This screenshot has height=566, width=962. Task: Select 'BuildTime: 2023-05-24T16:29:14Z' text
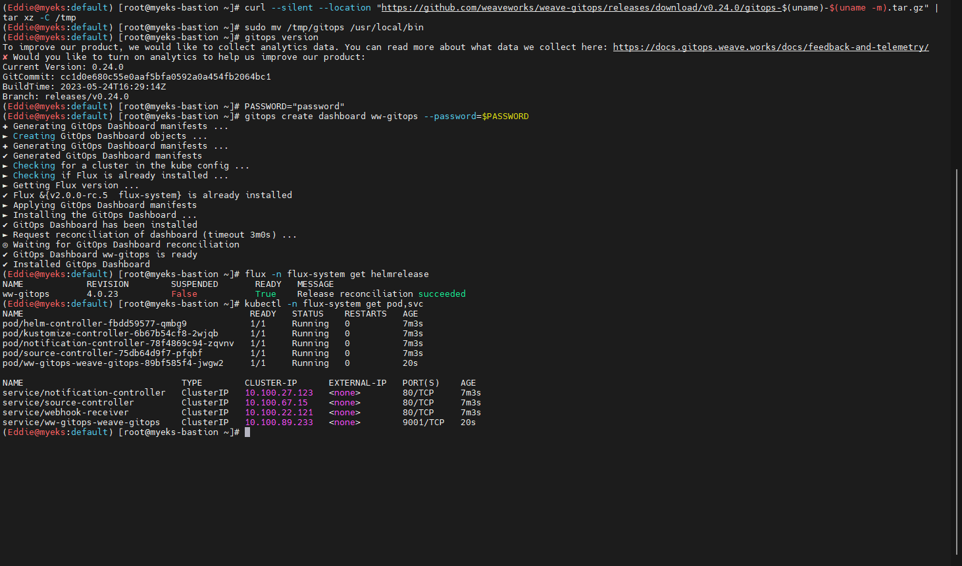point(84,87)
